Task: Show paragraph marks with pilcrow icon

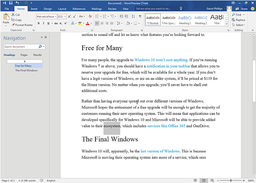Action: (140, 16)
